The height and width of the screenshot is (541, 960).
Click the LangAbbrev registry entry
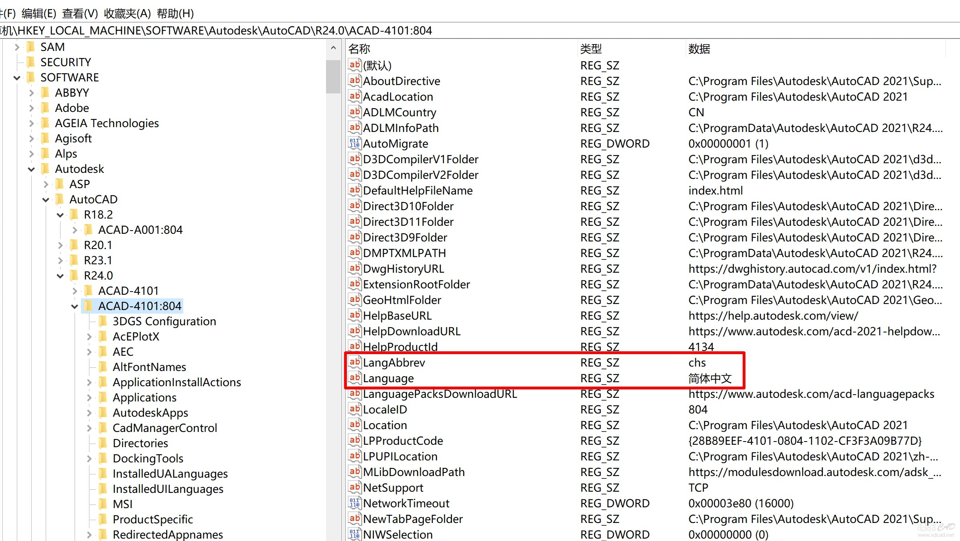tap(394, 362)
